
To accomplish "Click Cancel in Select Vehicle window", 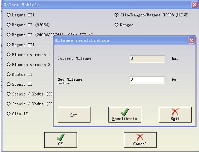I will (x=140, y=140).
